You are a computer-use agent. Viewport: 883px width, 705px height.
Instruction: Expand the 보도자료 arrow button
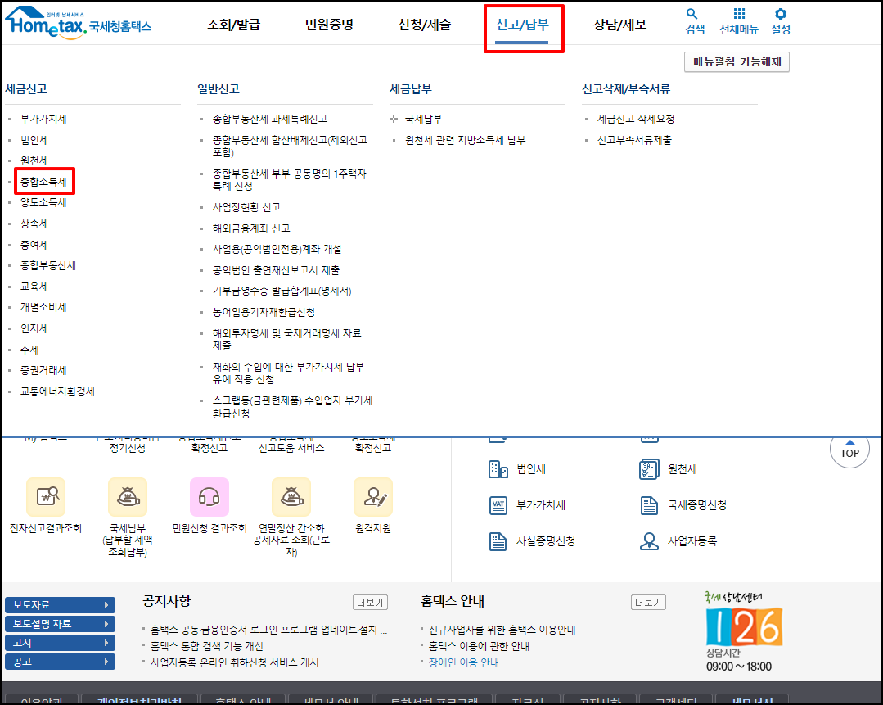click(x=61, y=604)
